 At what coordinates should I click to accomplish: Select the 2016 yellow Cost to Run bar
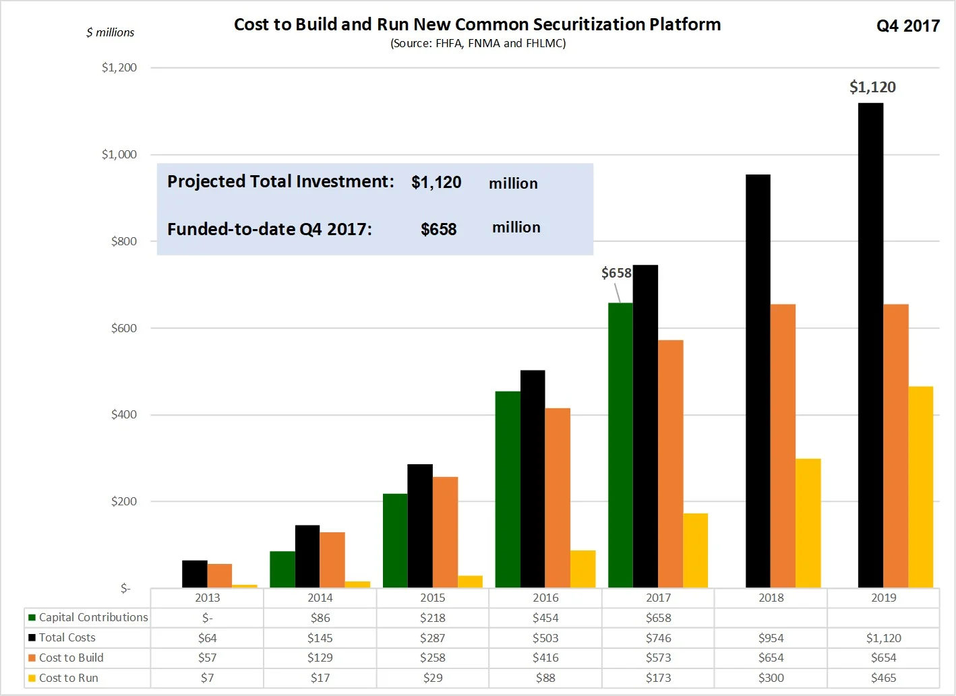(x=582, y=569)
